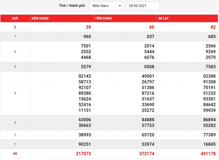Select the Tỉnh / thành phố label

72,6
